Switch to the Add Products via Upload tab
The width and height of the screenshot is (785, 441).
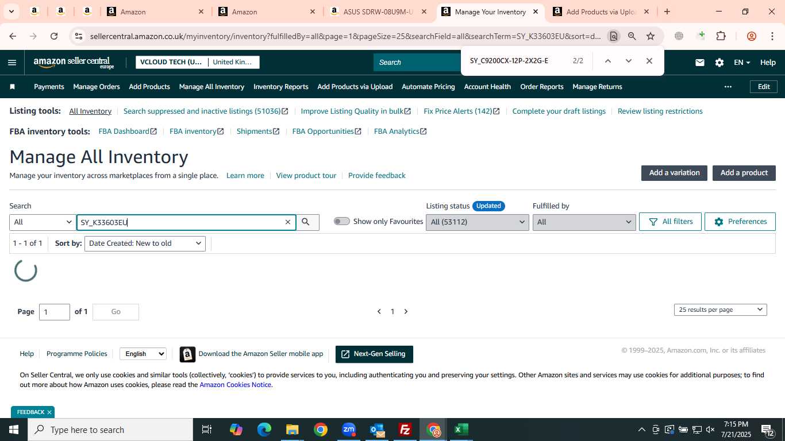tap(601, 11)
